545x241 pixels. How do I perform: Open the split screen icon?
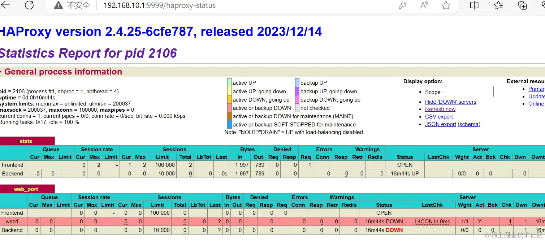tap(474, 5)
